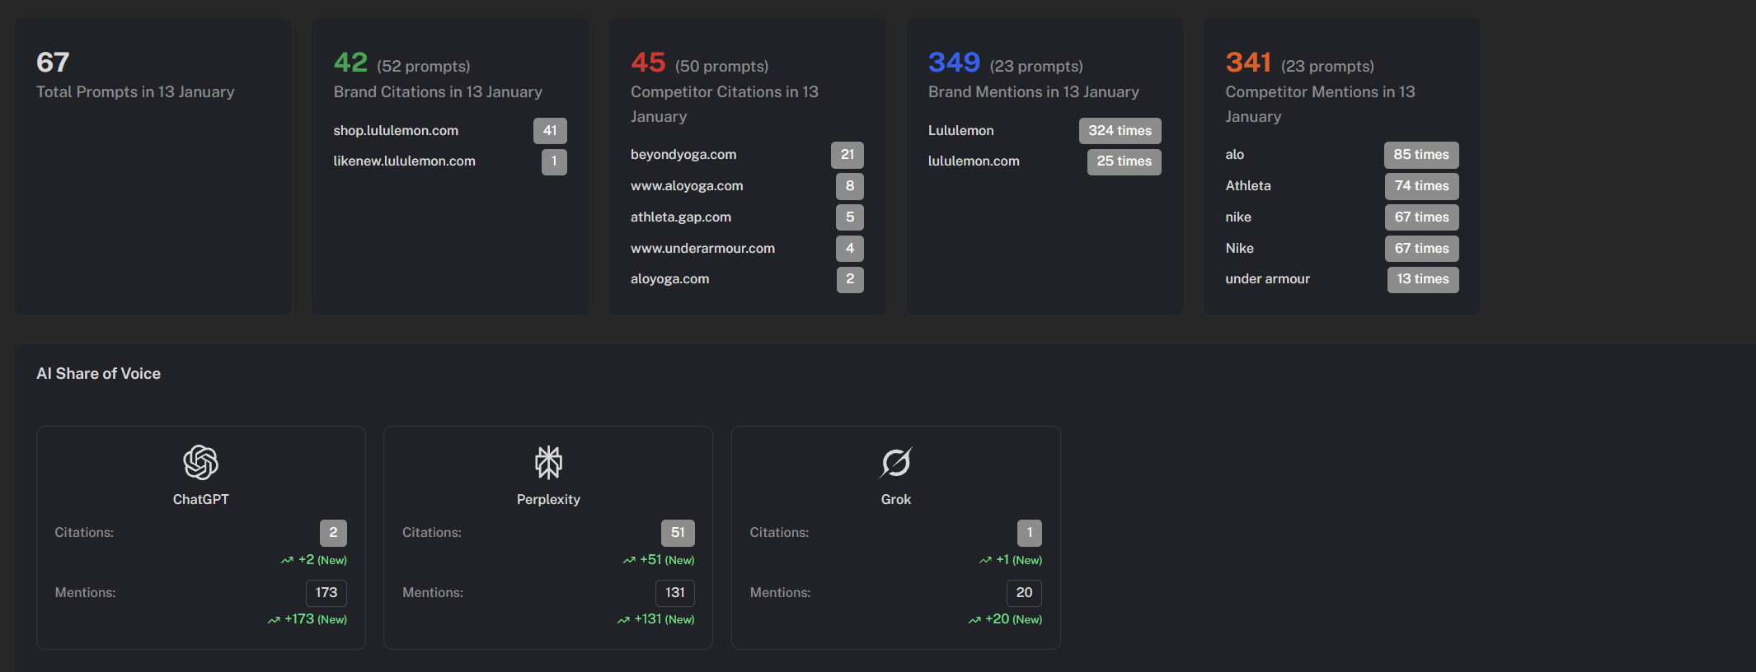Click the Perplexity card title
Image resolution: width=1756 pixels, height=672 pixels.
point(548,500)
